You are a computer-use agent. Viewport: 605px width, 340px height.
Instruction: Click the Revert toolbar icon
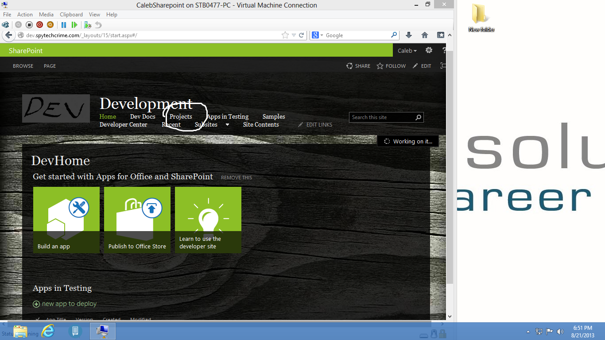point(98,25)
